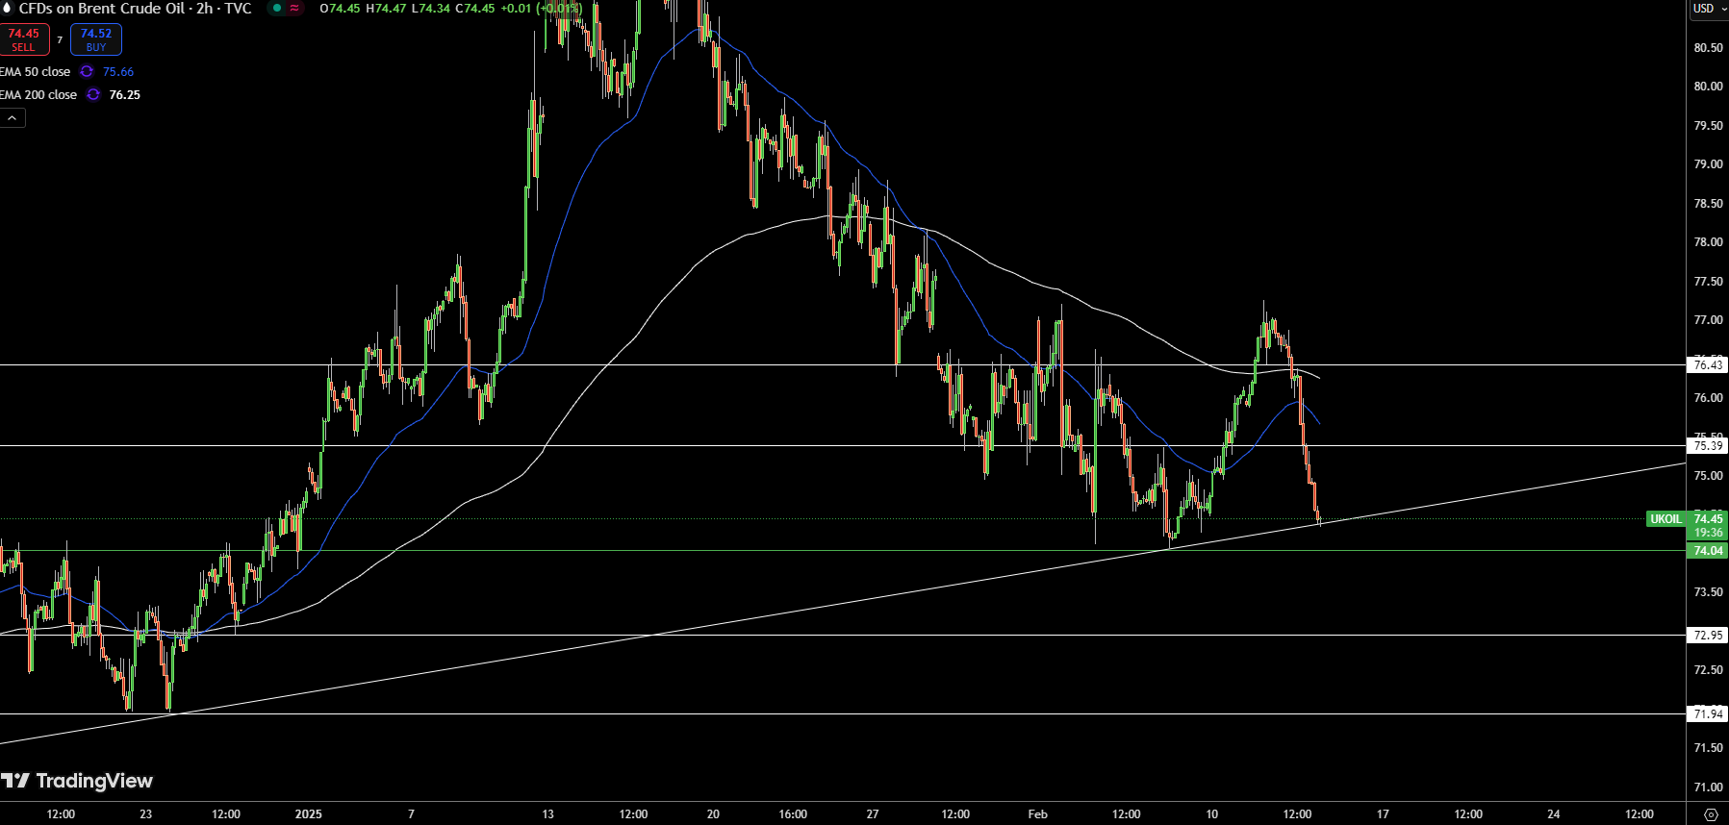Click the 78.00 price axis tick
Image resolution: width=1729 pixels, height=825 pixels.
[1708, 241]
